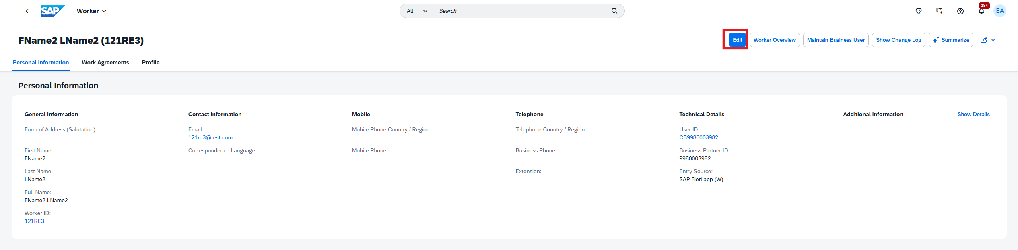Go back with the header back arrow
Screen dimensions: 1018x250
(x=27, y=11)
